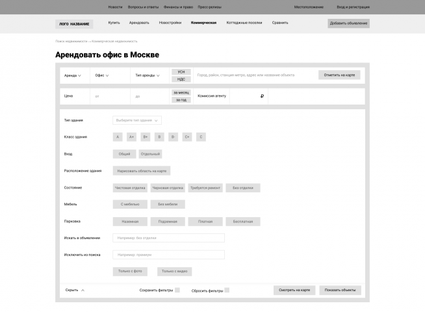This screenshot has width=425, height=312.
Task: Toggle the УСН tax option
Action: point(181,72)
